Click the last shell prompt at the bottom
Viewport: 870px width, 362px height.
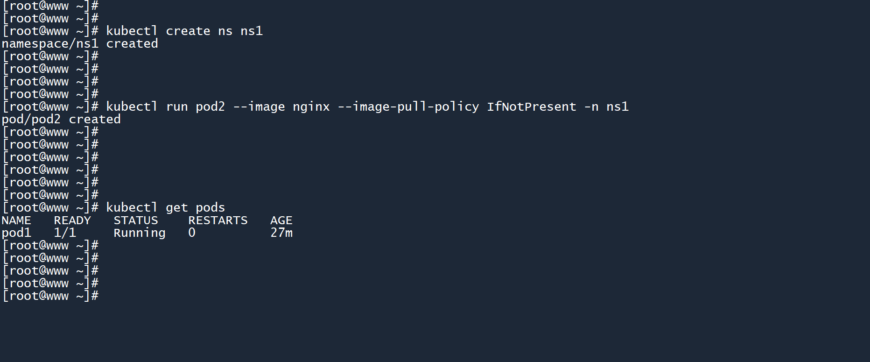point(50,296)
